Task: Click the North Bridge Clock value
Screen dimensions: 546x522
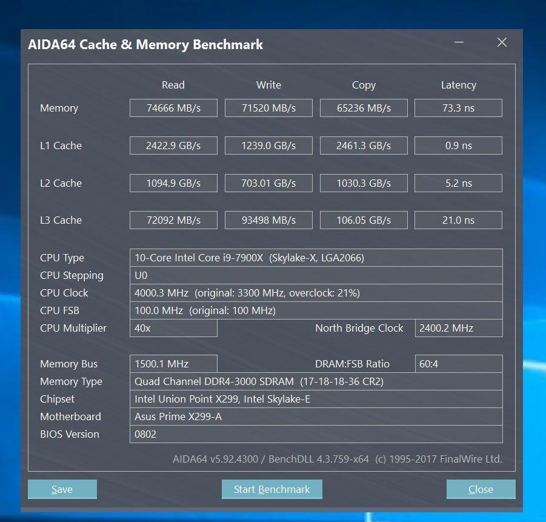Action: tap(458, 328)
